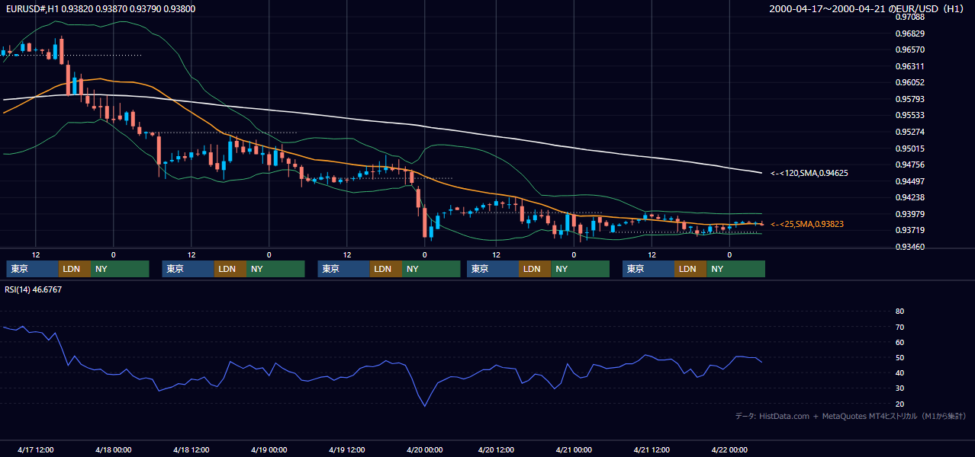Click price axis label 0.95533
Image resolution: width=975 pixels, height=457 pixels.
pos(909,115)
